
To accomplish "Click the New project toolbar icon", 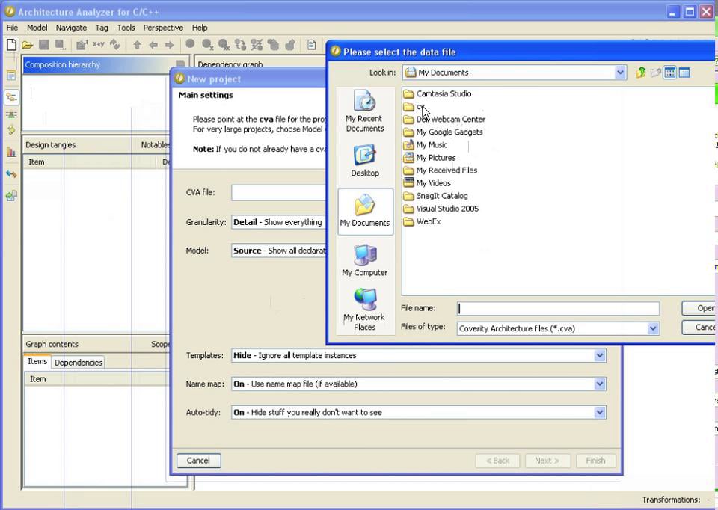I will point(11,44).
